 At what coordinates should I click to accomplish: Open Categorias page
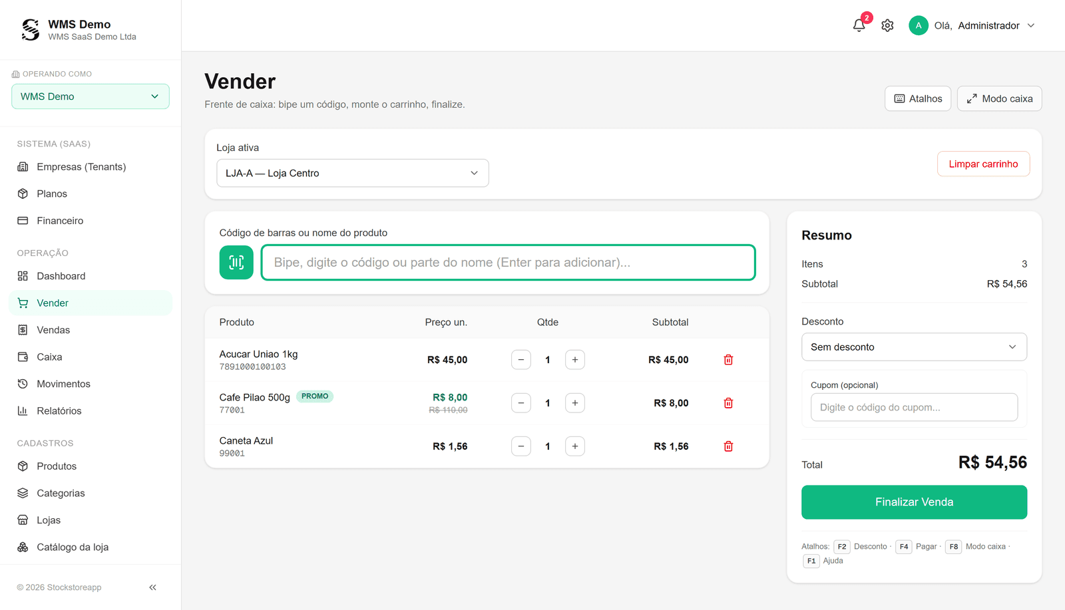(x=91, y=493)
